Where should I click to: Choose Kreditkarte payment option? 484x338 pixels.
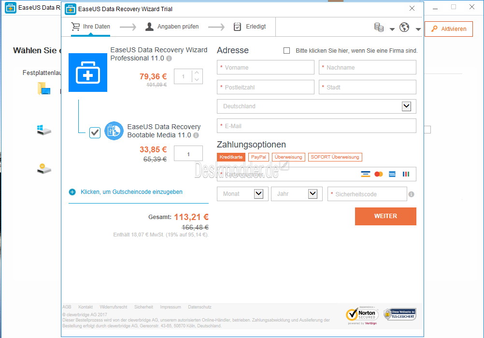click(x=231, y=157)
